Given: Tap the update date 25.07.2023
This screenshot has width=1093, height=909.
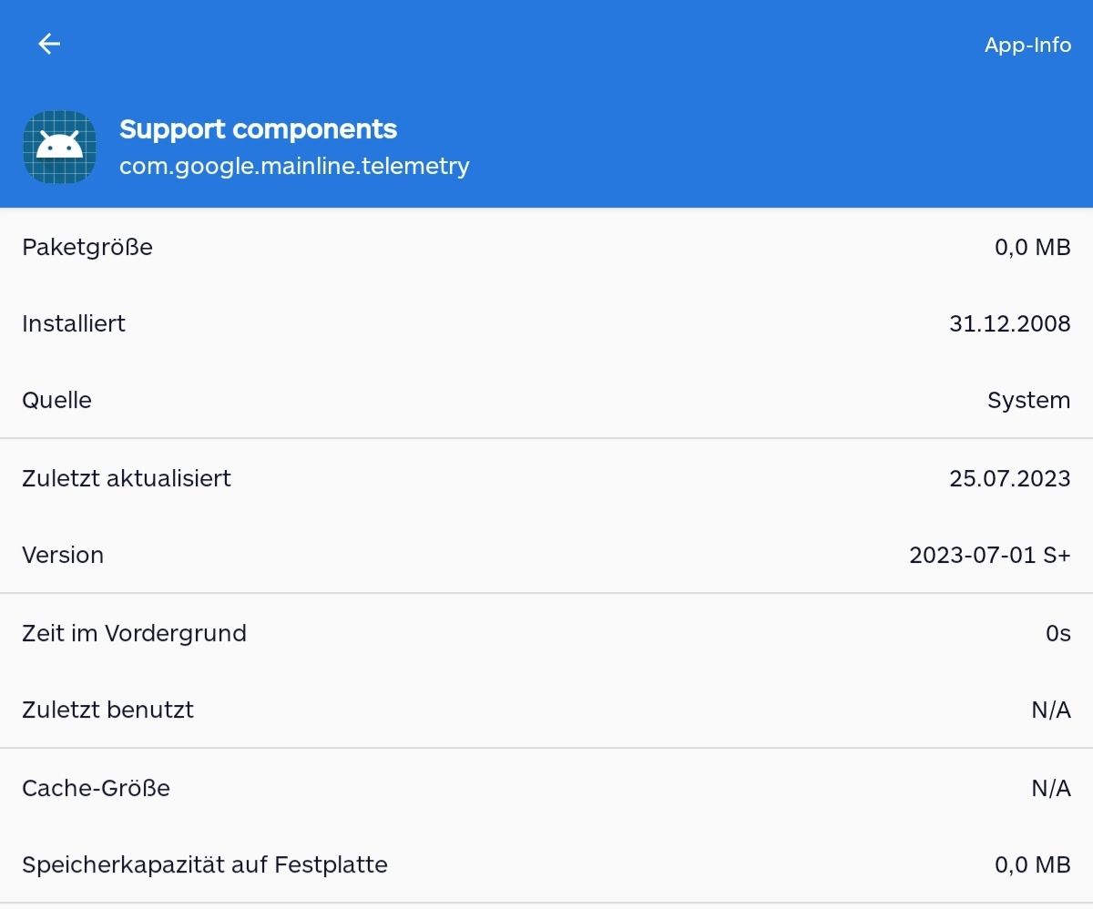Looking at the screenshot, I should 1009,478.
